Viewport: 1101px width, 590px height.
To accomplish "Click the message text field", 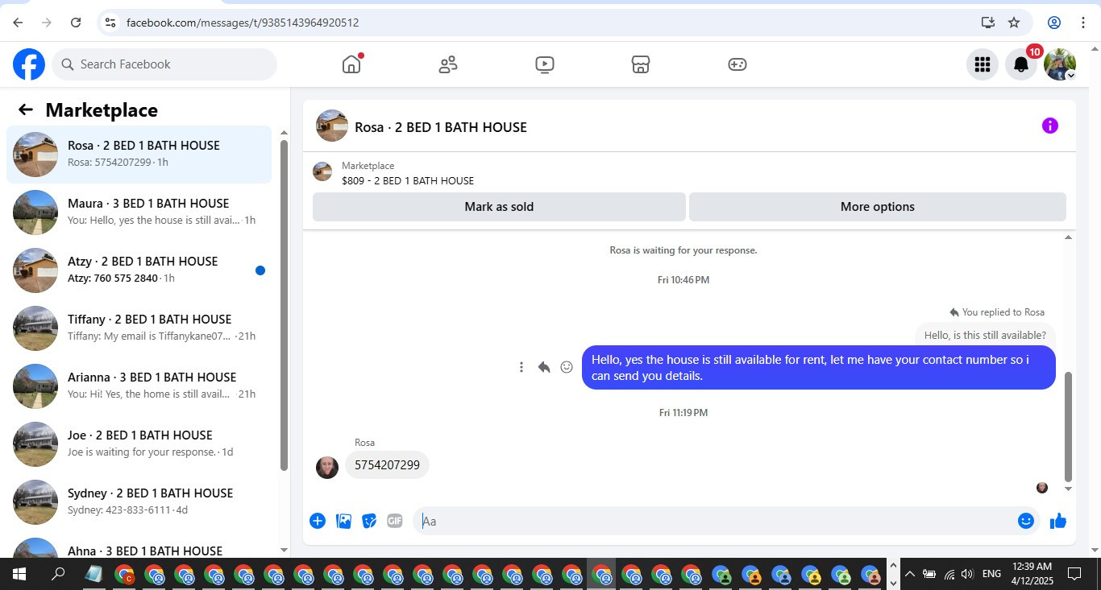I will pyautogui.click(x=717, y=521).
